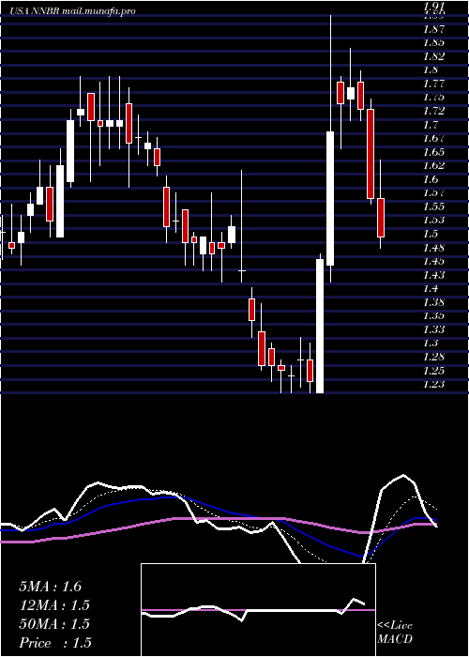Screen dimensions: 469x657
Task: Select the 1.57 price axis label
Action: pos(433,193)
